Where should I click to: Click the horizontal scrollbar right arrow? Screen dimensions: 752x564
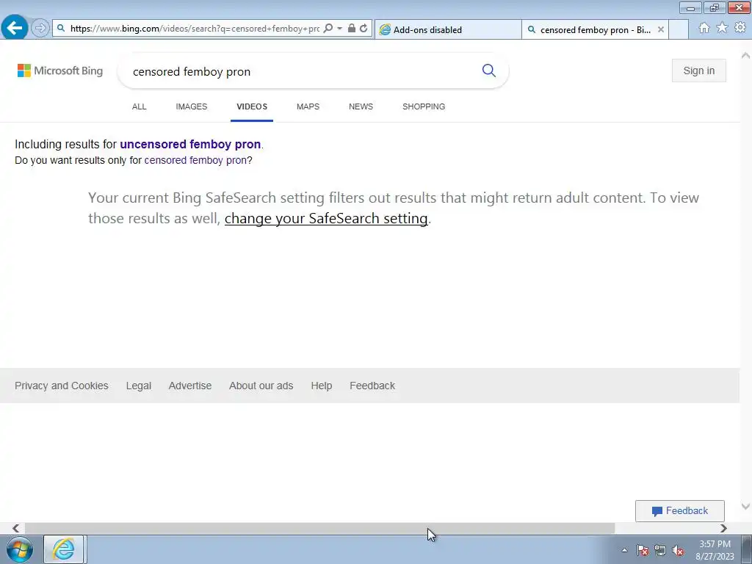[723, 528]
